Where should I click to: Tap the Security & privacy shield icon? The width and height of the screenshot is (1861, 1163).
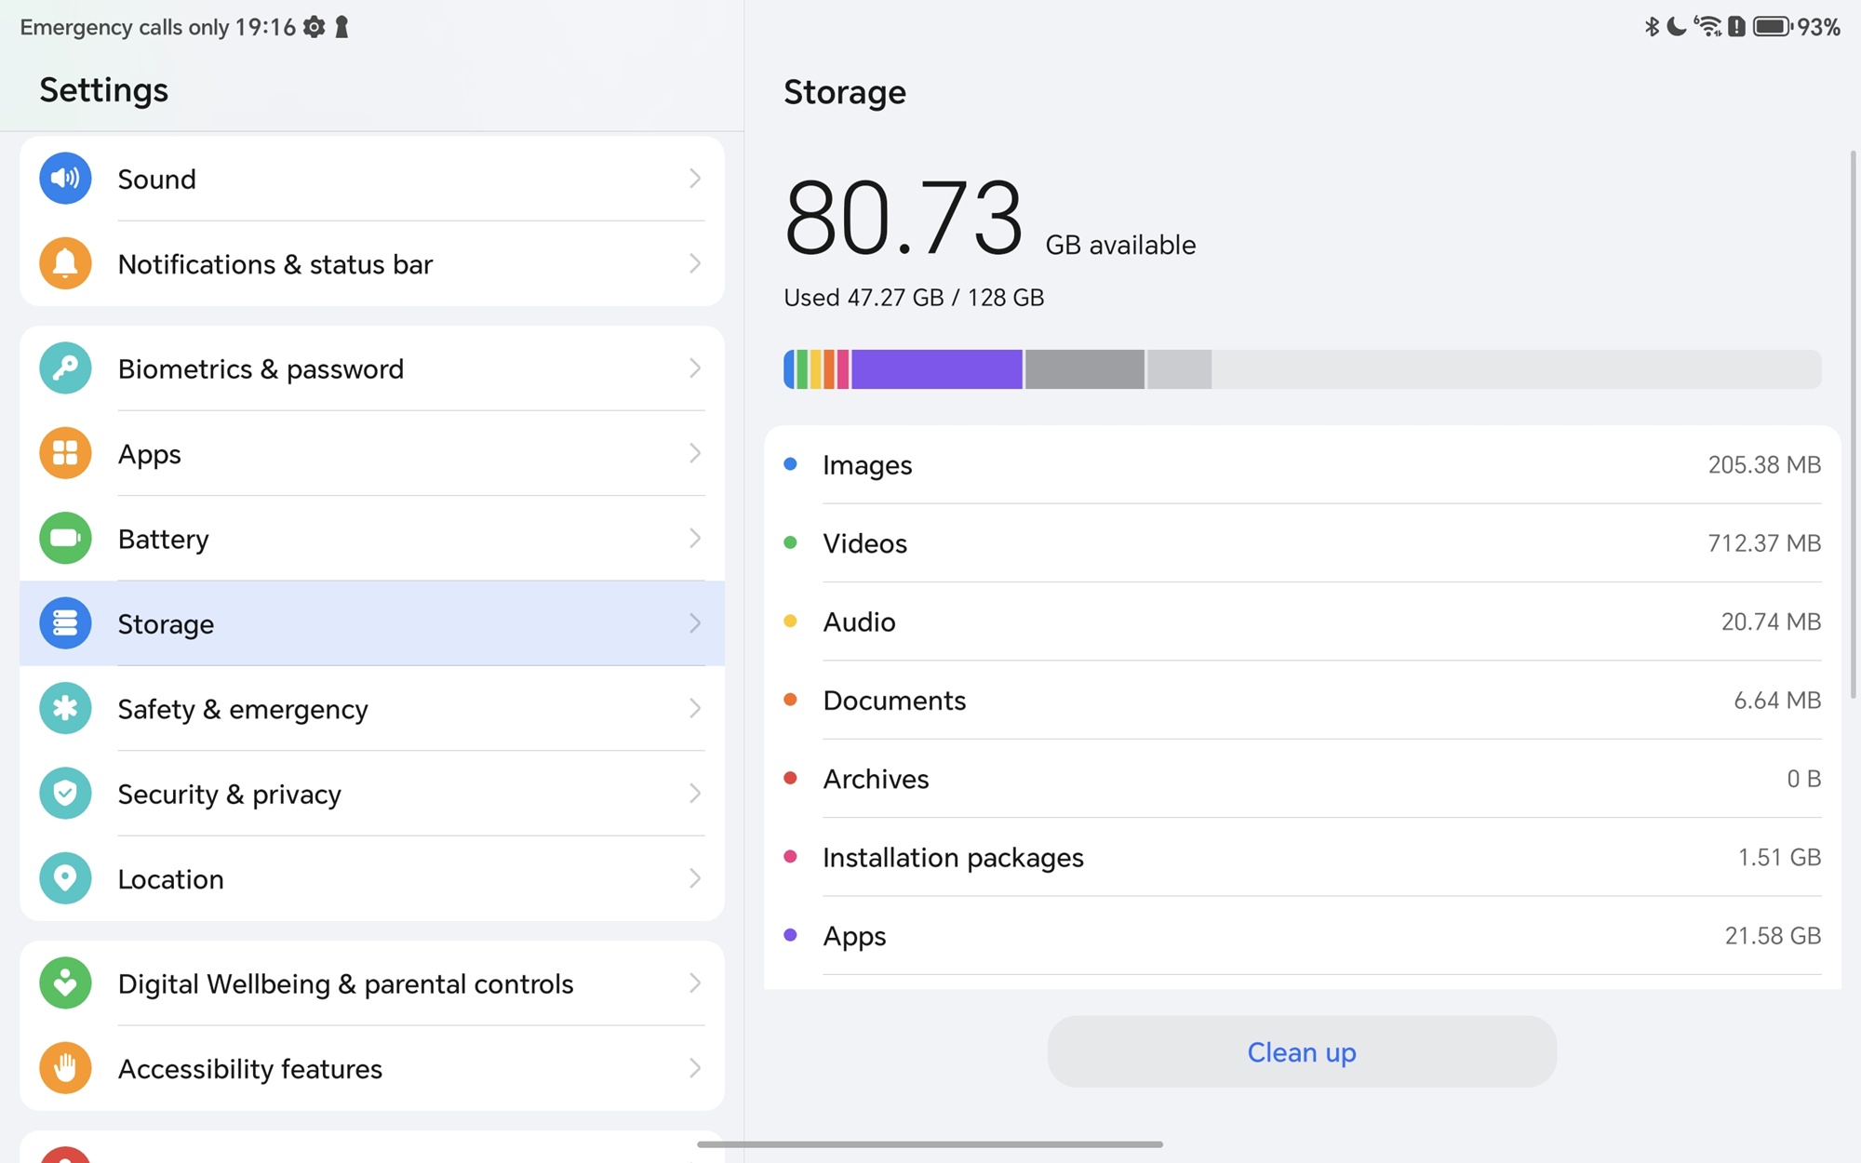pyautogui.click(x=65, y=794)
